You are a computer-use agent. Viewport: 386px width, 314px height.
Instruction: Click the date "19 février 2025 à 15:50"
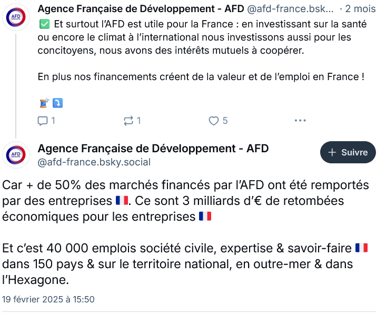(48, 299)
